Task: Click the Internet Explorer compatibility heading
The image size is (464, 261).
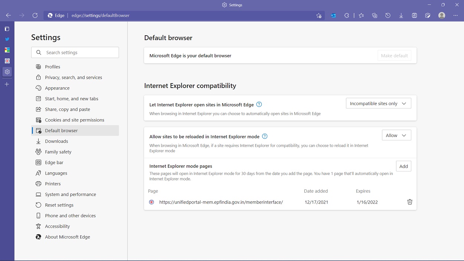Action: click(x=190, y=86)
